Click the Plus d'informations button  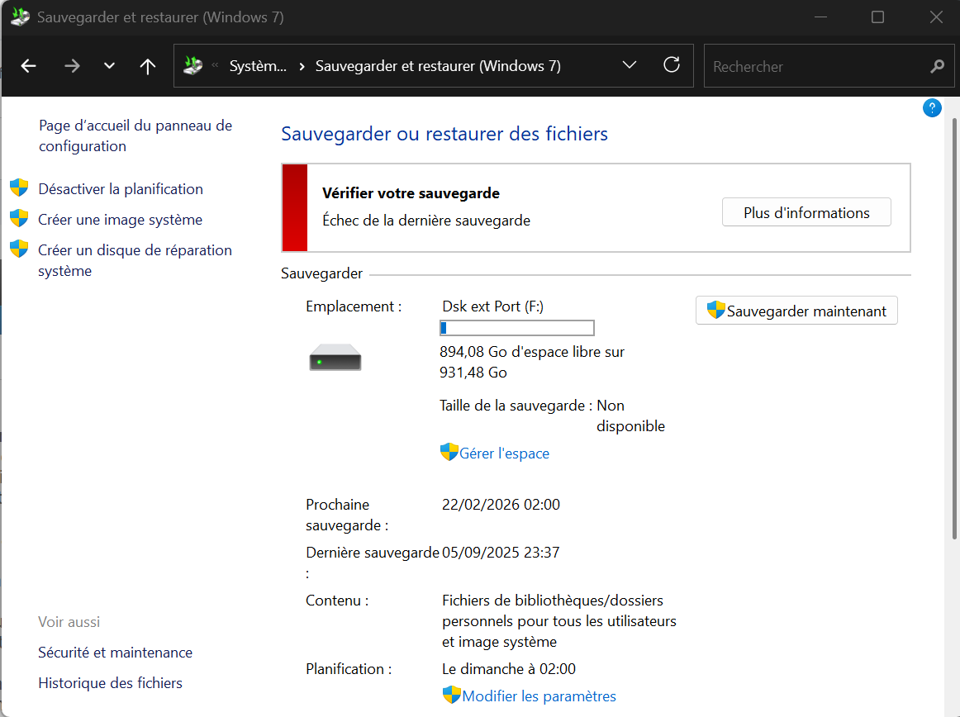[x=806, y=212]
